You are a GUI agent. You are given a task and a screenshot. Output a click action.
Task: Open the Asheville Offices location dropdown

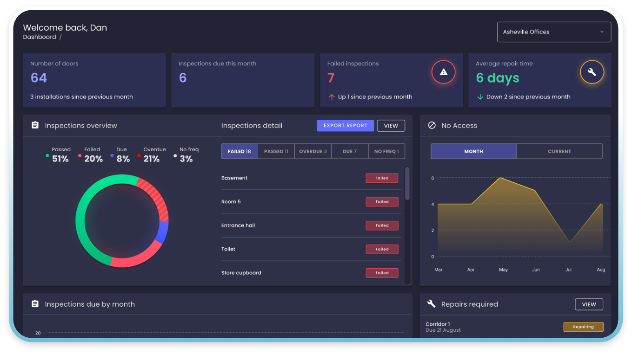(554, 32)
